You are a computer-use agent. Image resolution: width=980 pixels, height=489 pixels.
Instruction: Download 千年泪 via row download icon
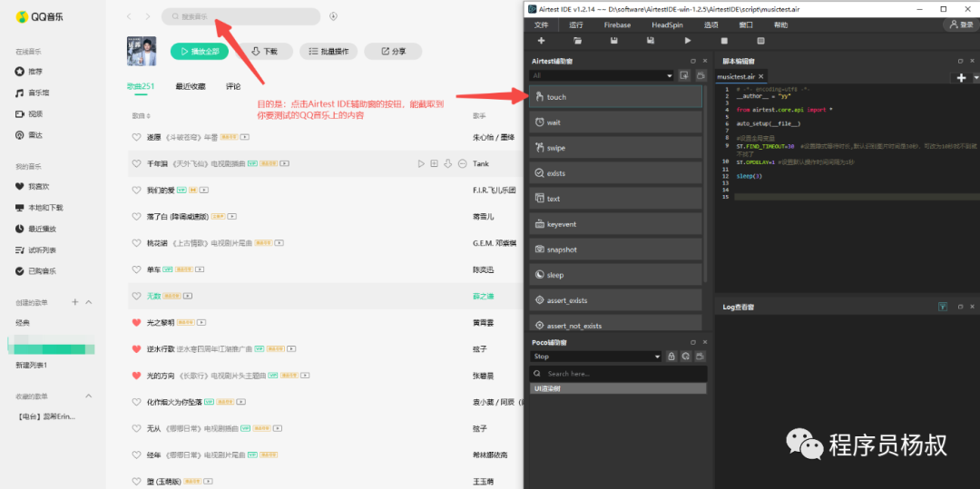tap(448, 163)
